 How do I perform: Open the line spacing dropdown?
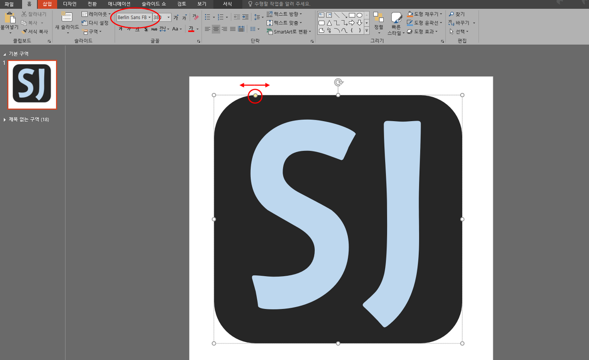point(259,17)
